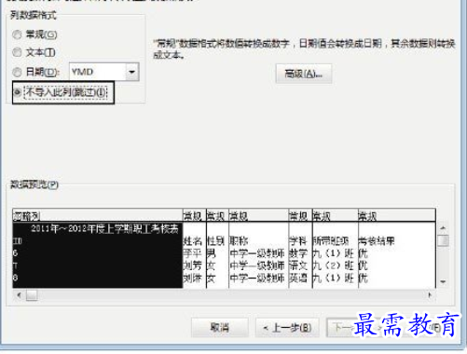Click the 所带班级 column in preview
This screenshot has height=354, width=467.
331,241
